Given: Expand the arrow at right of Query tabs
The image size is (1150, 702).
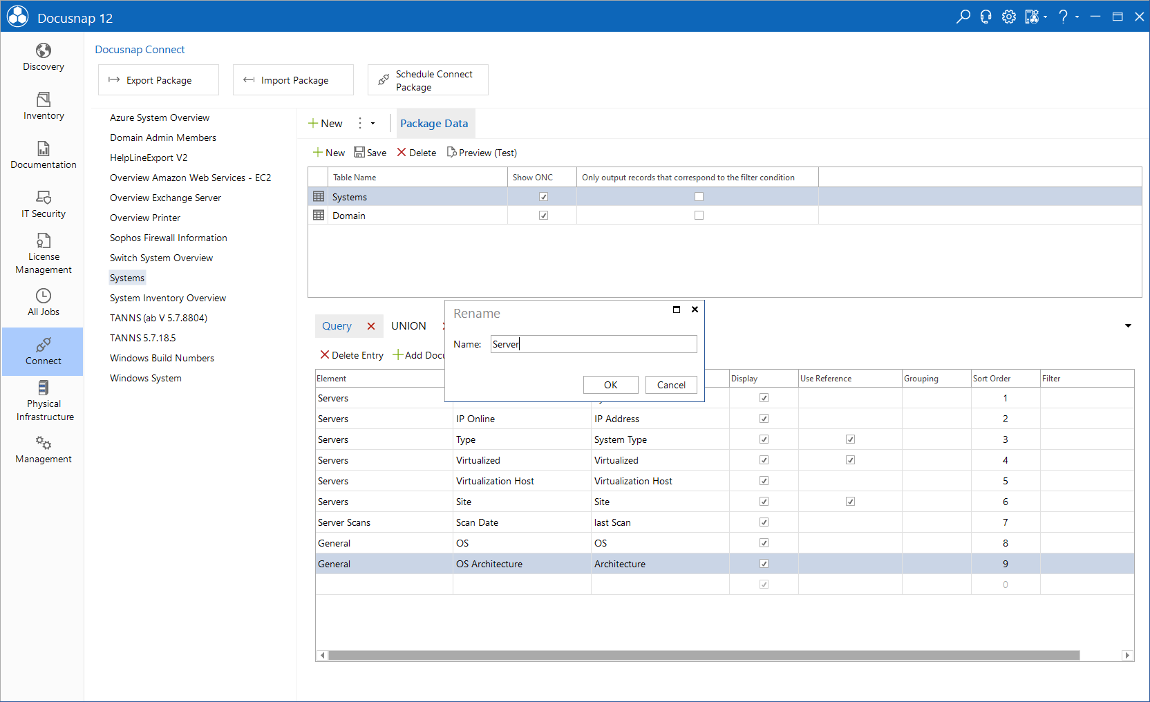Looking at the screenshot, I should tap(1128, 326).
